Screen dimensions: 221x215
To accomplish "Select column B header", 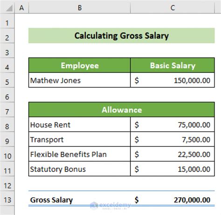I will (x=79, y=7).
